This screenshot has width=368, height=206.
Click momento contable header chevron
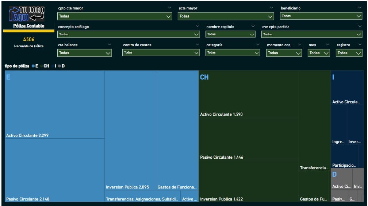click(299, 44)
